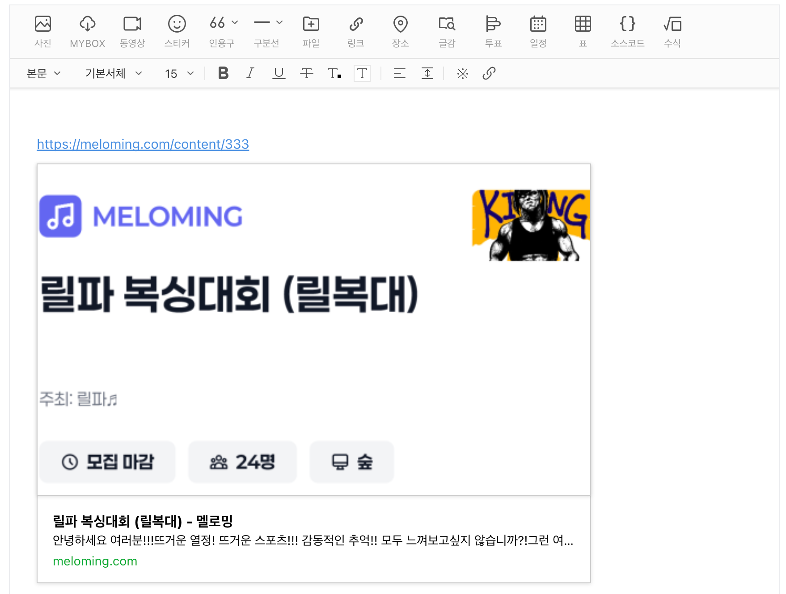Insert a quotation block with 인용구

(x=217, y=31)
